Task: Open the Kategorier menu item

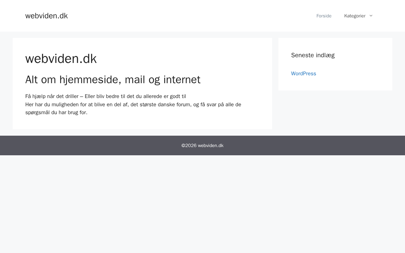Action: tap(355, 16)
